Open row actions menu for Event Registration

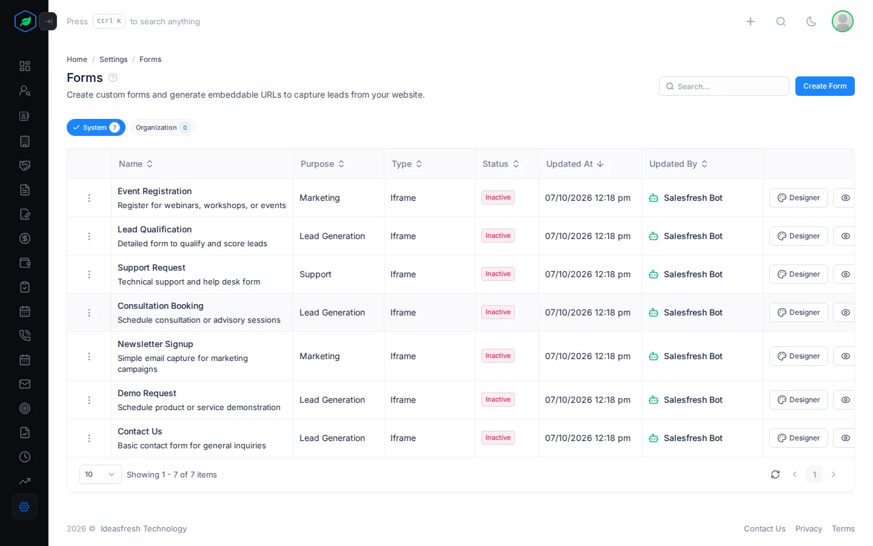[89, 198]
